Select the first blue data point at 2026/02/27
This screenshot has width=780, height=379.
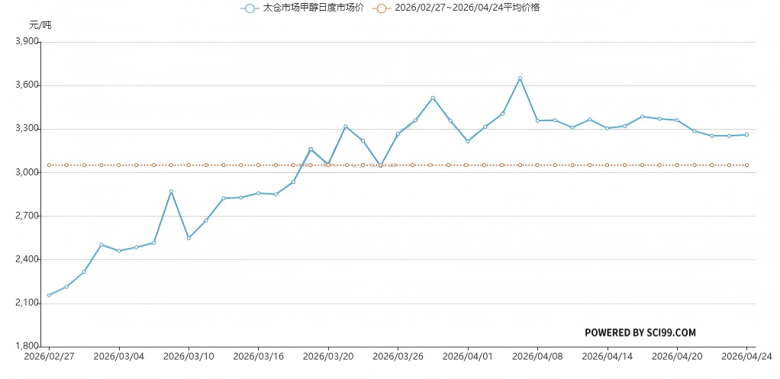tap(49, 295)
